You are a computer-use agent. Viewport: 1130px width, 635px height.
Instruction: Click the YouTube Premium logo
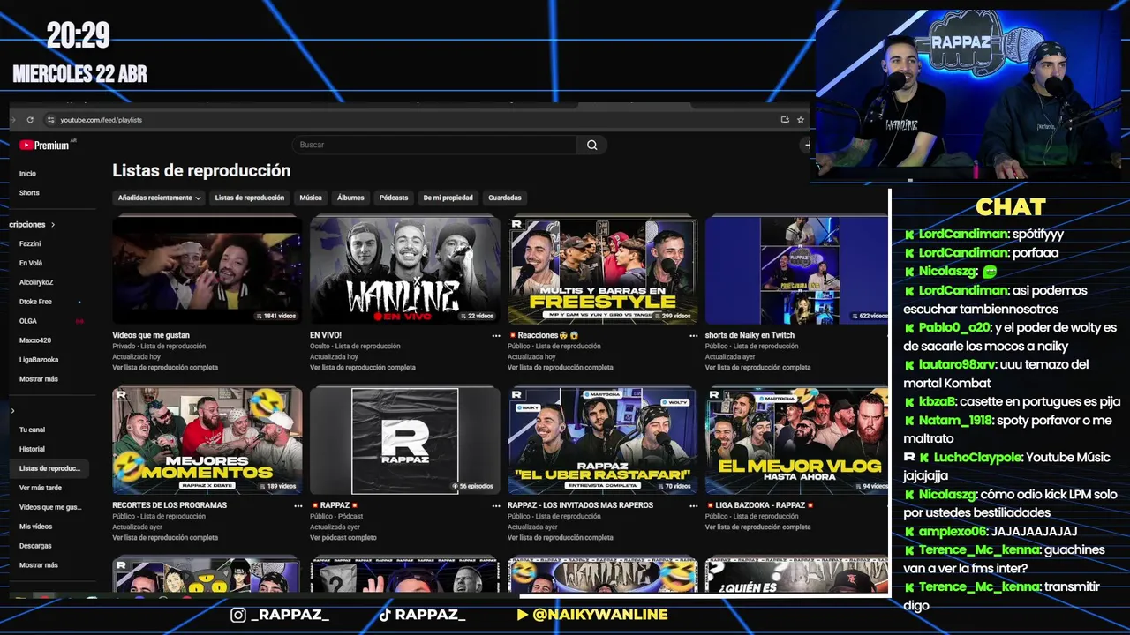44,146
